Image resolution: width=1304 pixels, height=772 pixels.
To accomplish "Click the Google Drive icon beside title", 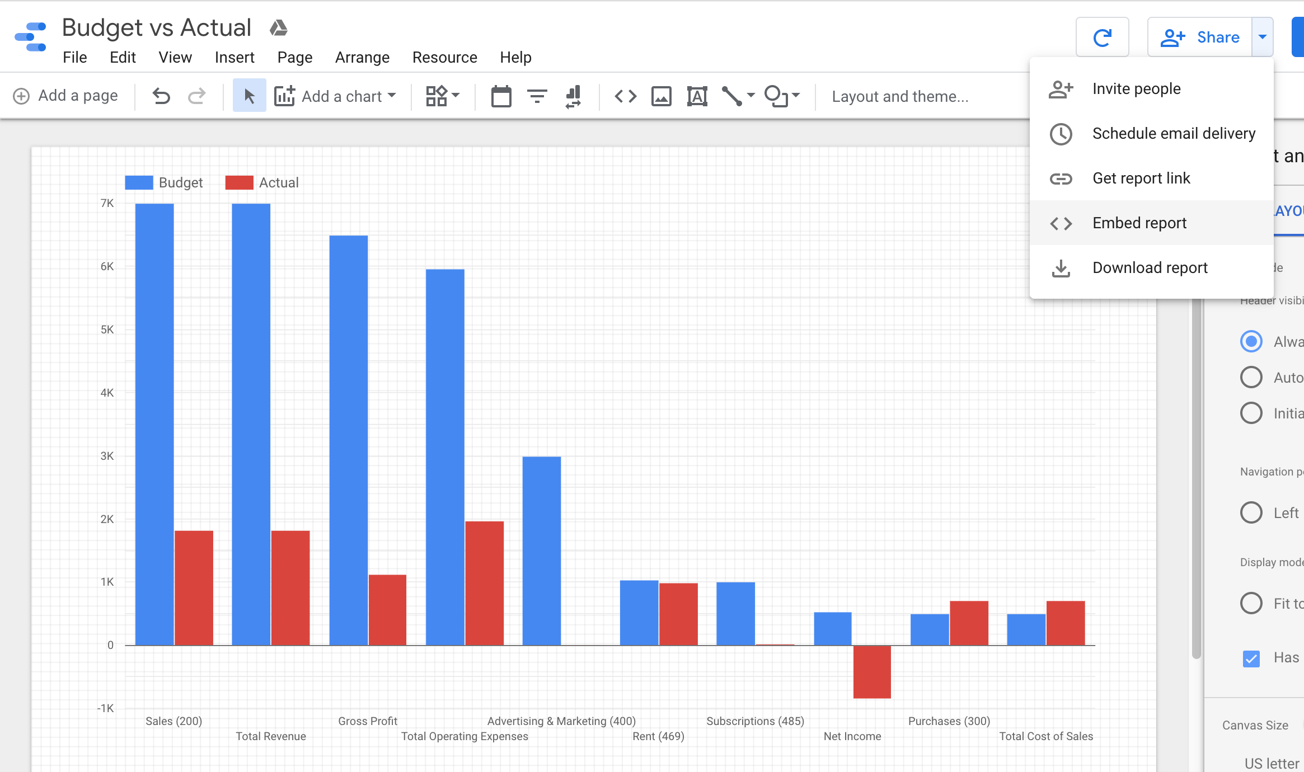I will point(278,27).
